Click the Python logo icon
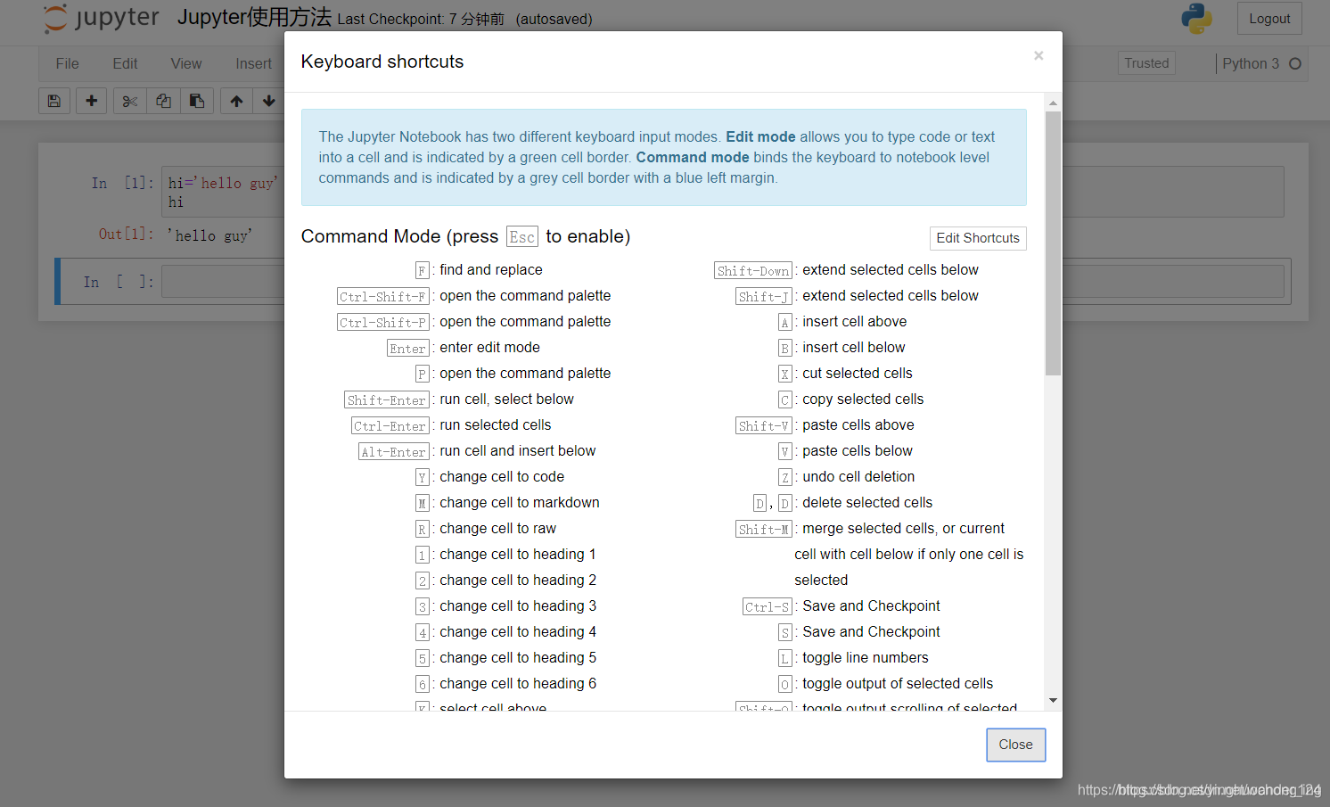The width and height of the screenshot is (1330, 807). (1196, 18)
